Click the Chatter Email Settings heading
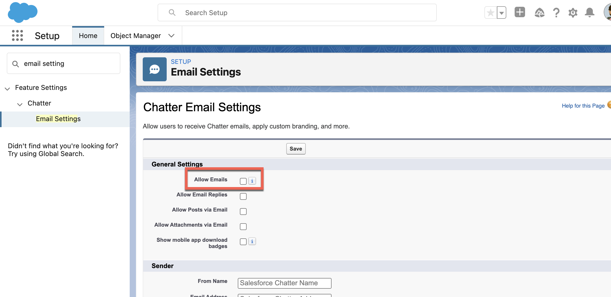Viewport: 611px width, 297px height. pos(202,107)
